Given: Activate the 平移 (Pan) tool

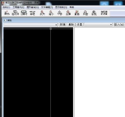Looking at the screenshot, I should pos(60,13).
